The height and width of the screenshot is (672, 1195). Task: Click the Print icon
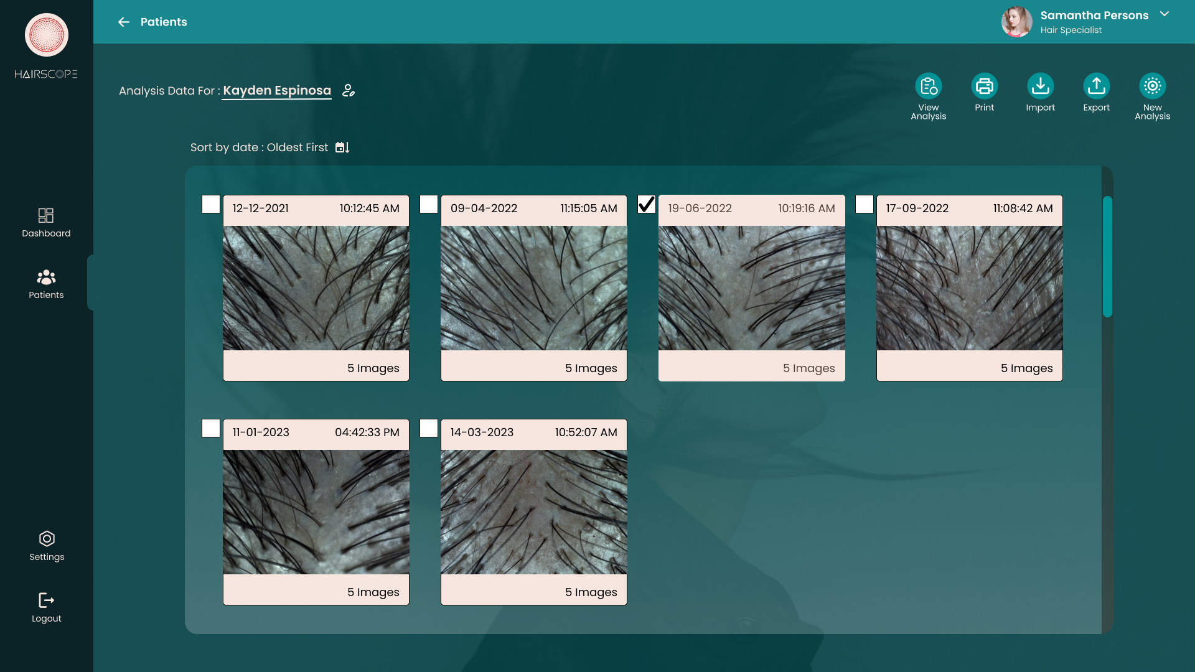pos(984,86)
